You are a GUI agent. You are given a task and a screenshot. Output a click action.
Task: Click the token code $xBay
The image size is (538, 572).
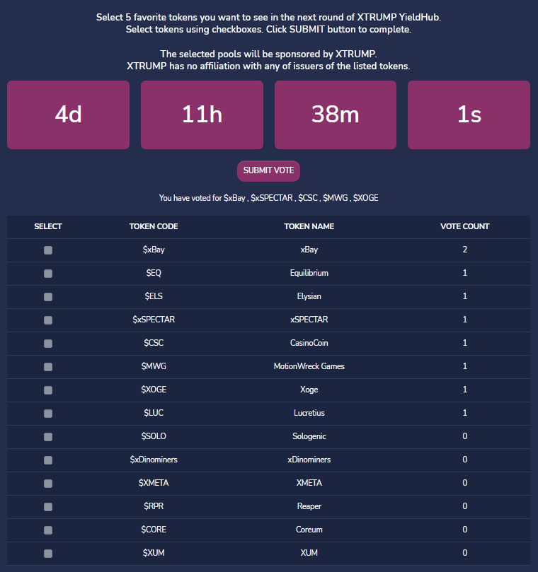click(154, 250)
